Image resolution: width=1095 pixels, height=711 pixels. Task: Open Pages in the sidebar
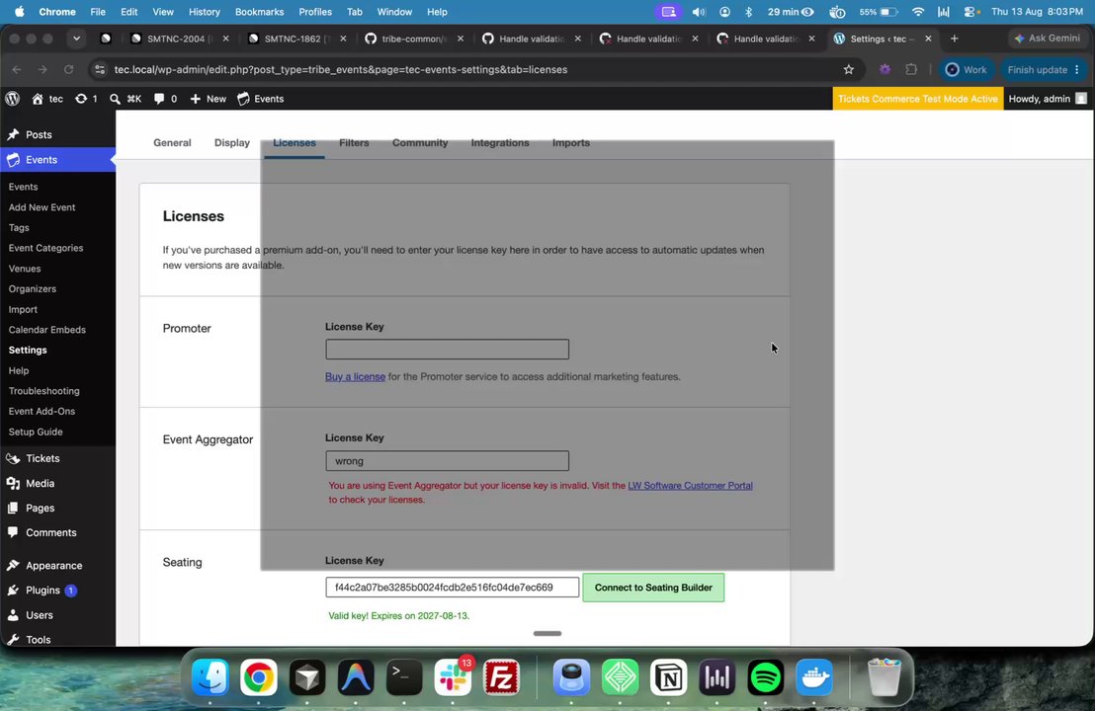pos(57,508)
